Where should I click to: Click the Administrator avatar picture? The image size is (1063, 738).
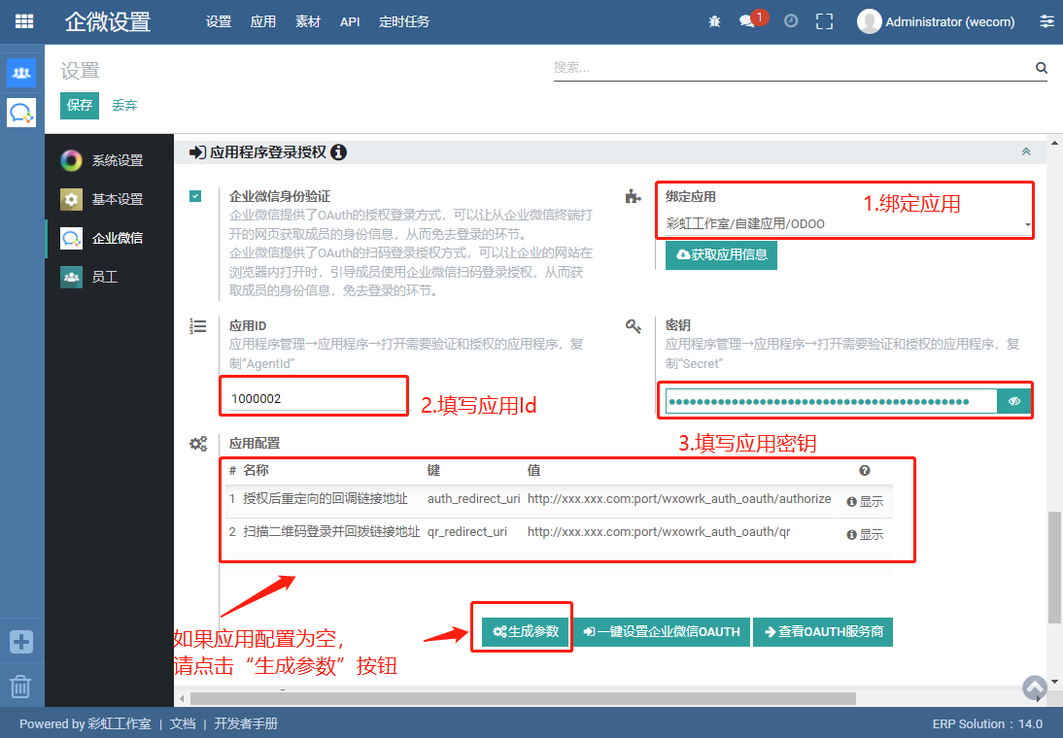(869, 21)
